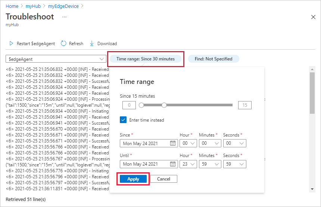Image resolution: width=321 pixels, height=207 pixels.
Task: Close the Troubleshoot pane with X
Action: point(313,17)
